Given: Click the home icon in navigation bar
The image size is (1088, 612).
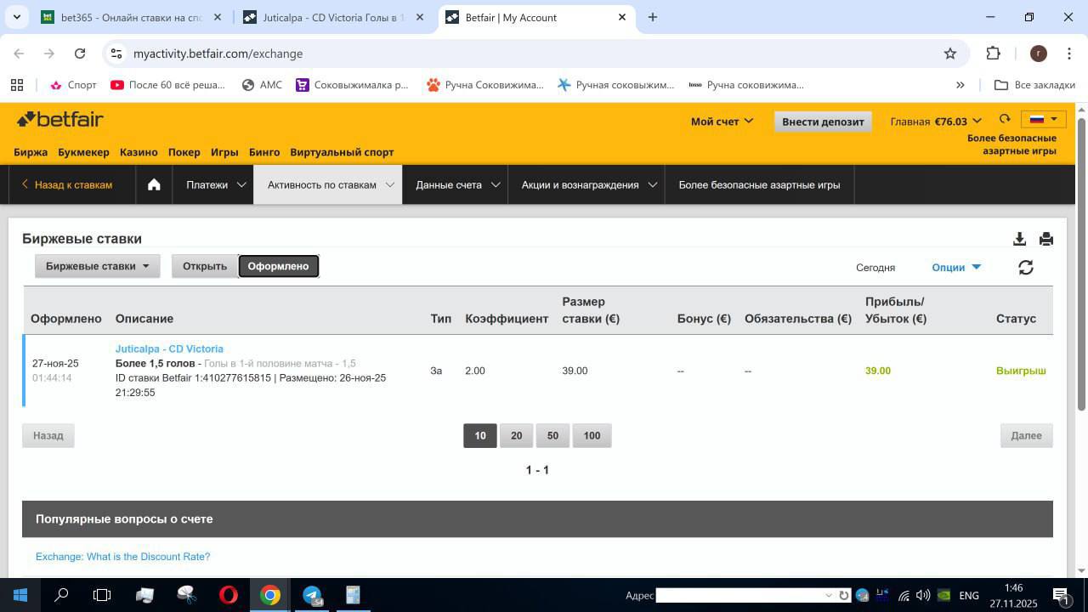Looking at the screenshot, I should pos(154,184).
